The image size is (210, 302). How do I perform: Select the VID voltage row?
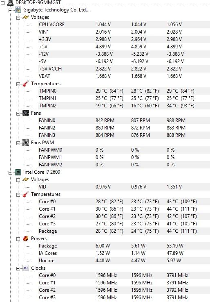coord(124,187)
